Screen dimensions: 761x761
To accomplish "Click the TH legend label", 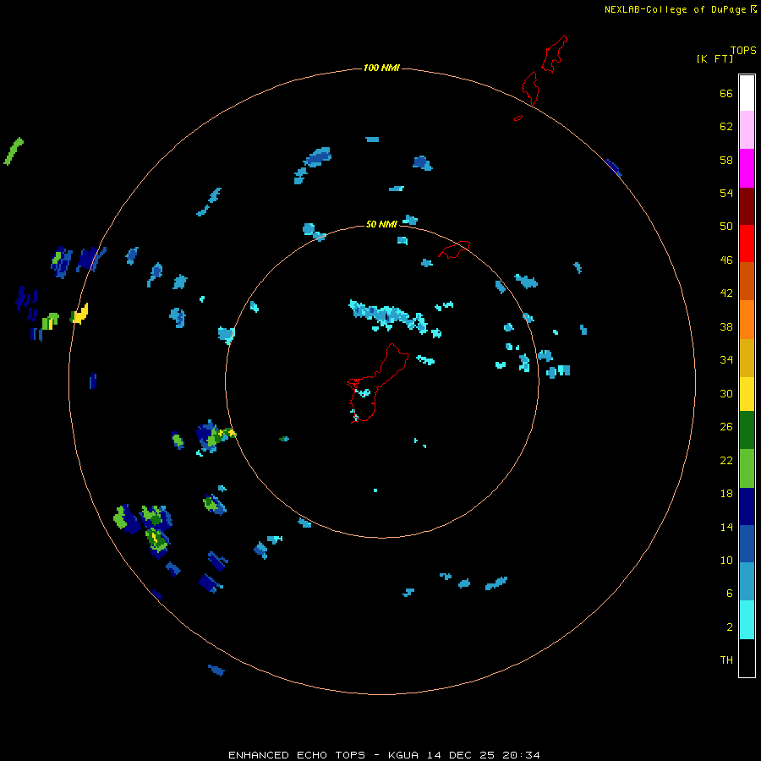I will (726, 660).
